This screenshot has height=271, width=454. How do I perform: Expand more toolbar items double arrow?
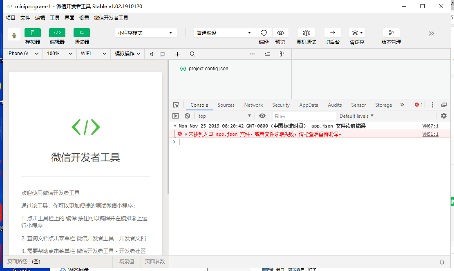[432, 33]
